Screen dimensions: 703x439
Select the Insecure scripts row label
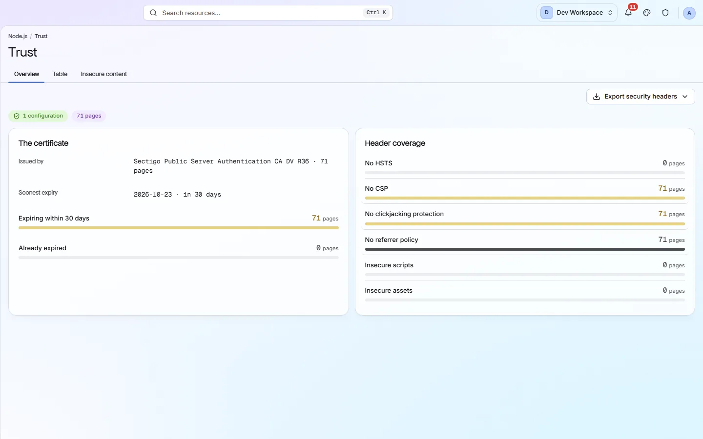click(x=389, y=265)
